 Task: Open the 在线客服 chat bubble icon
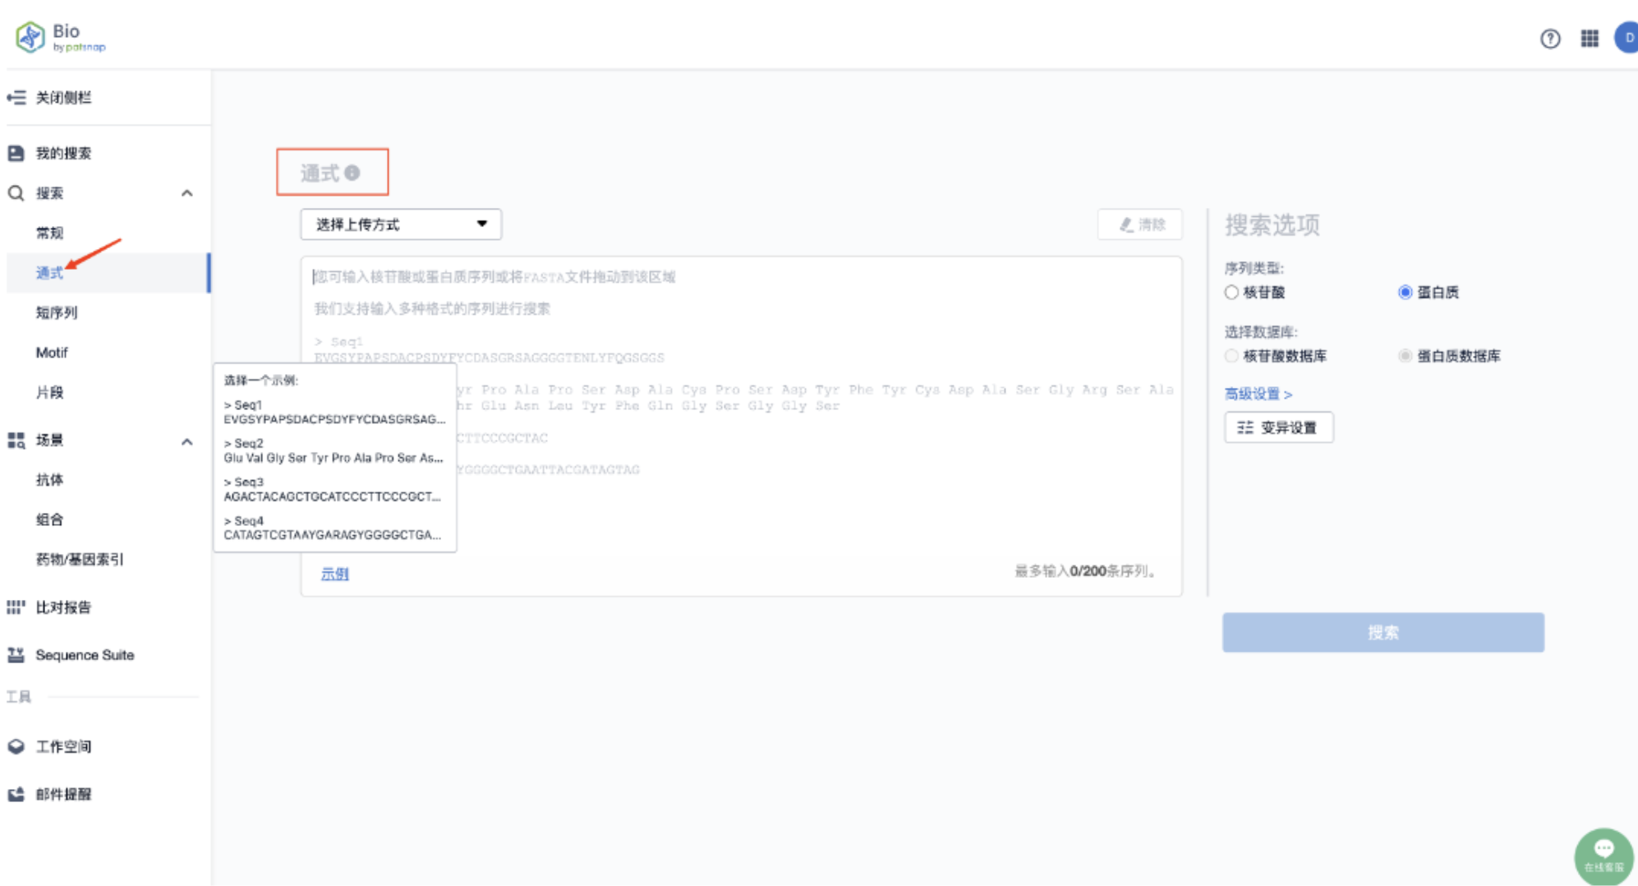pos(1603,855)
